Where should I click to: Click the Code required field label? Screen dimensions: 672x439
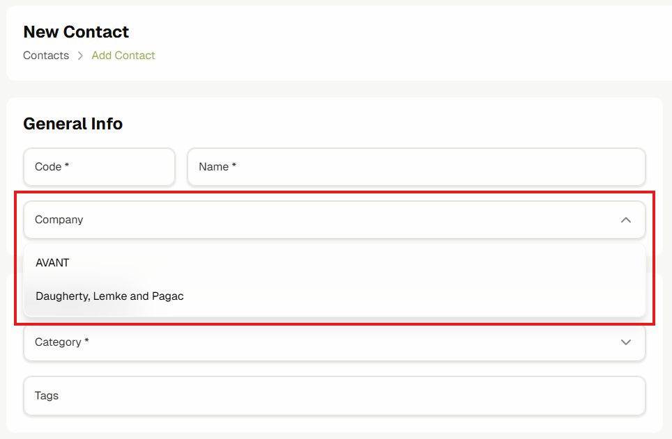coord(52,167)
